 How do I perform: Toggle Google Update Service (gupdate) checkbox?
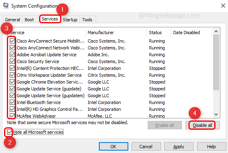pos(12,89)
